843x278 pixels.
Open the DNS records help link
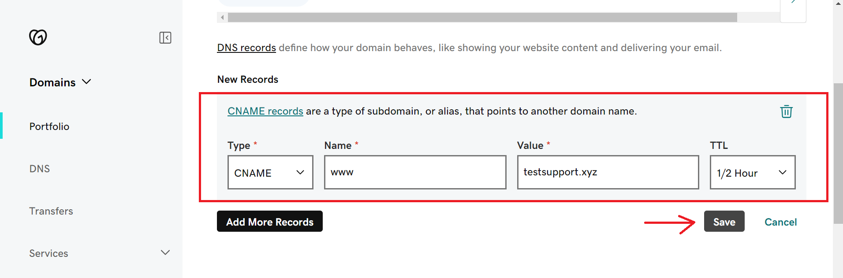[x=246, y=48]
